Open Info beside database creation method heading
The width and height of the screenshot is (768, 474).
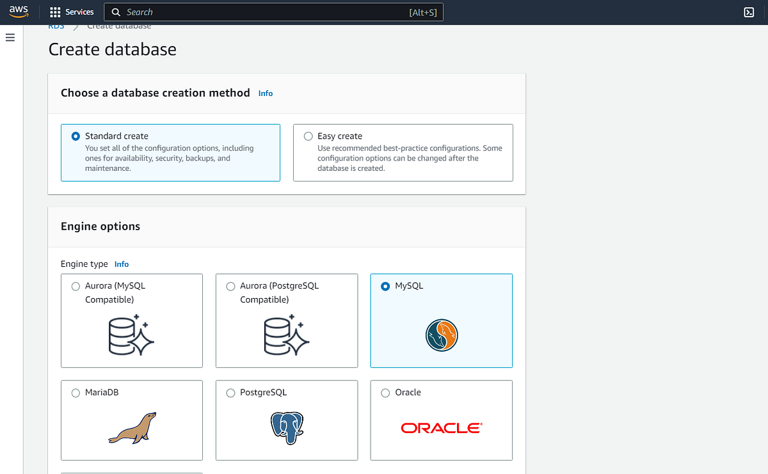click(265, 93)
